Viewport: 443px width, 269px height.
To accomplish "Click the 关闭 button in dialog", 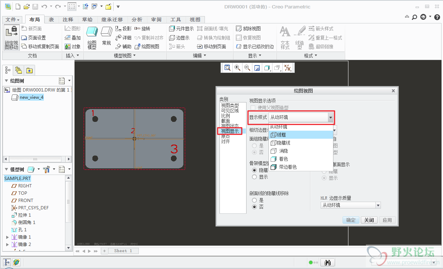I will (x=369, y=220).
